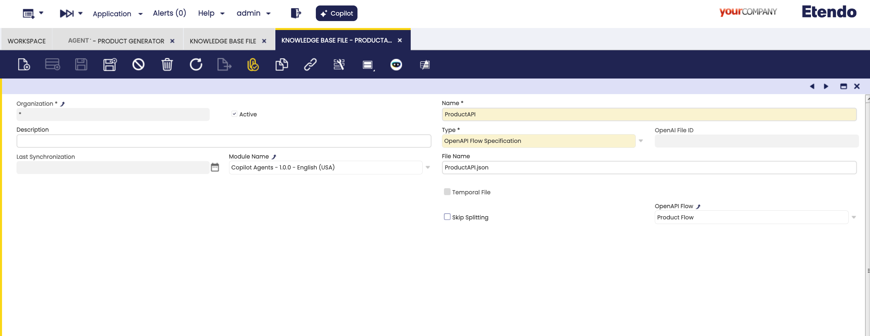Click the yourCOMPANY logo
The width and height of the screenshot is (870, 336).
point(748,12)
